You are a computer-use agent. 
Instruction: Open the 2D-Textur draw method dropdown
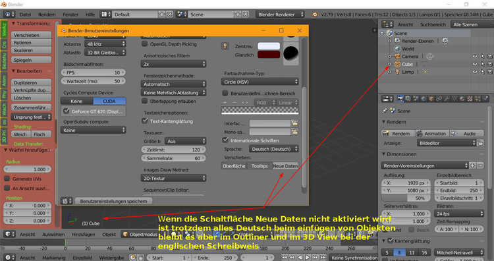pos(173,178)
